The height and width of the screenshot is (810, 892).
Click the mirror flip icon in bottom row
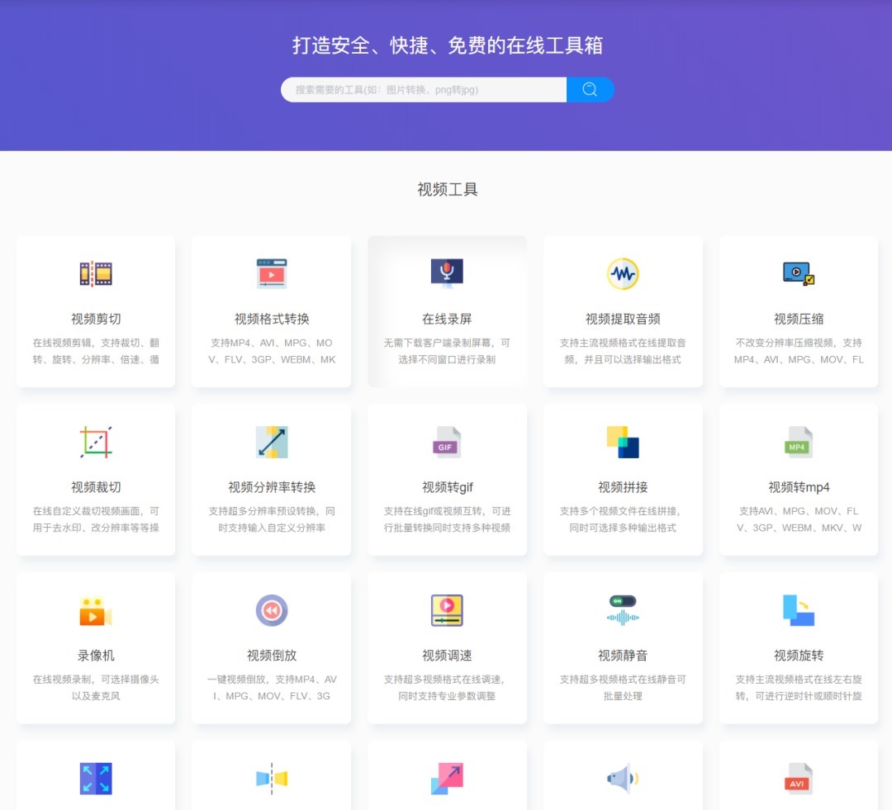(272, 779)
